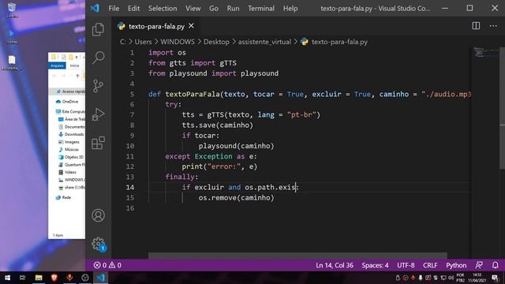This screenshot has height=284, width=505.
Task: Open the Go menu
Action: click(214, 9)
